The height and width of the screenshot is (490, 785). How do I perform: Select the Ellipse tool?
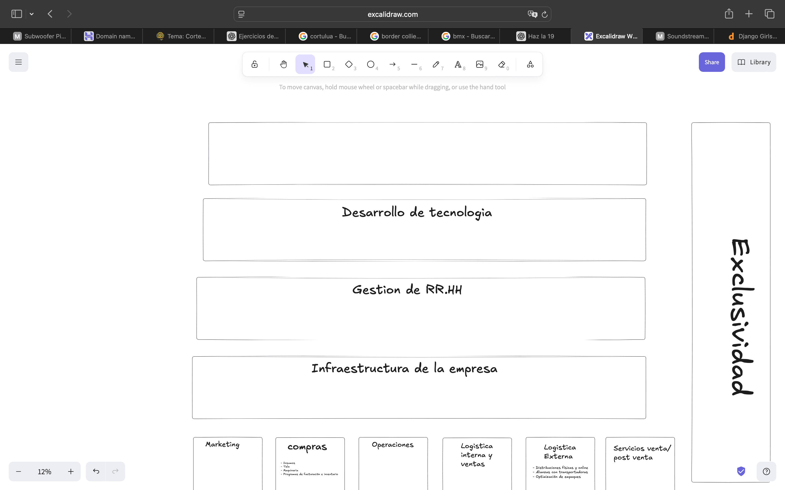pos(370,64)
